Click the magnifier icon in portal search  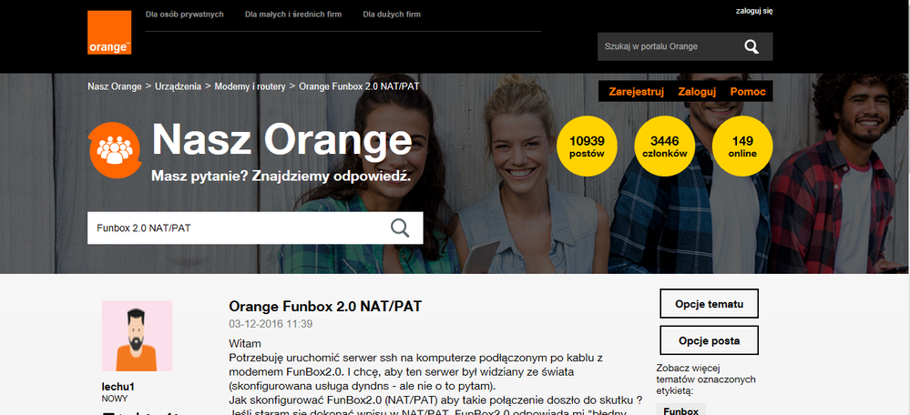tap(751, 46)
